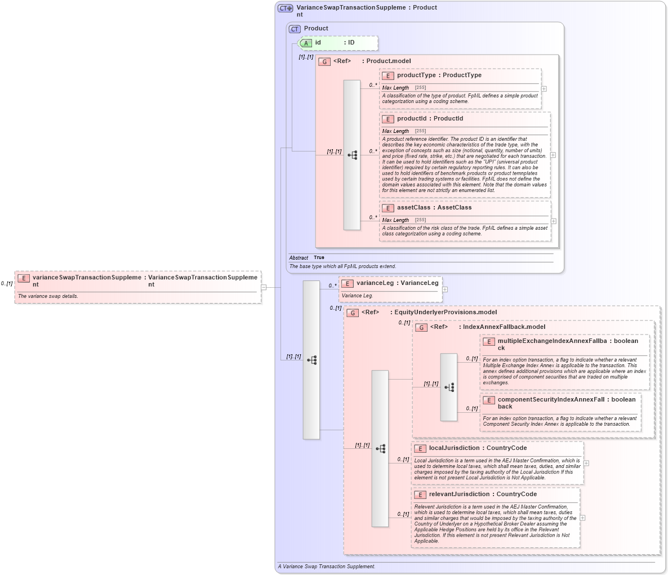Image resolution: width=668 pixels, height=575 pixels.
Task: Click the E icon of multipleExchangeIndexAnnexFallback
Action: (x=489, y=342)
